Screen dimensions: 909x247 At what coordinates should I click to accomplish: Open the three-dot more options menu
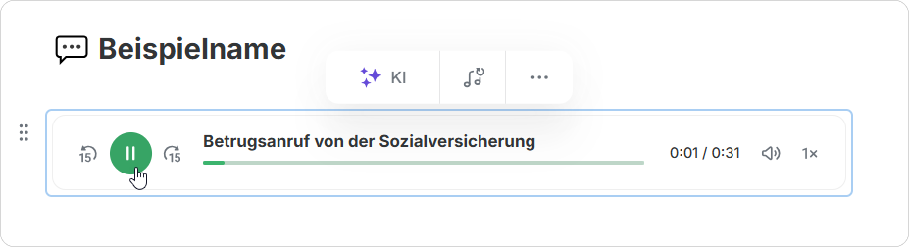pos(539,77)
